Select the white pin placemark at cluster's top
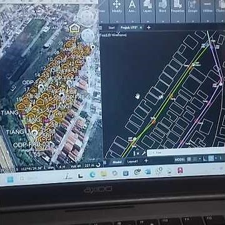The image size is (225, 225). (x=92, y=47)
